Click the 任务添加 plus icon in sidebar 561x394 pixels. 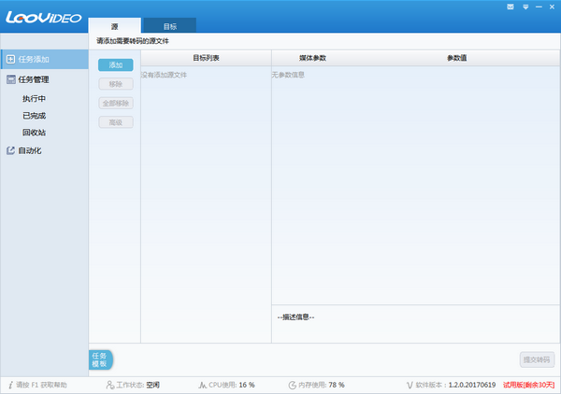coord(10,59)
